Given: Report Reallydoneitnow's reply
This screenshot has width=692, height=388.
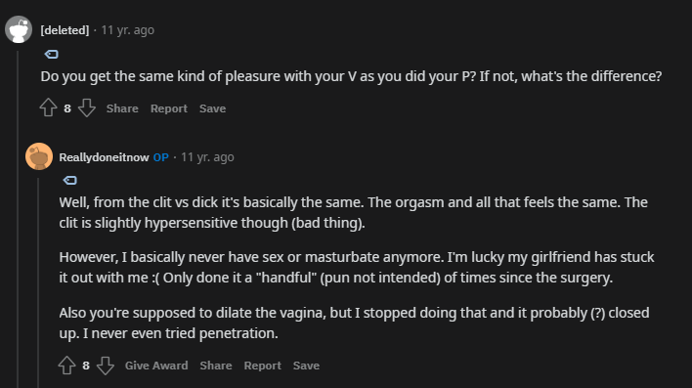Looking at the screenshot, I should tap(262, 366).
